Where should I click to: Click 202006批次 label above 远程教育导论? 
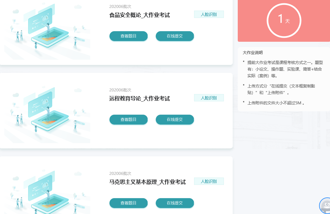tap(120, 90)
